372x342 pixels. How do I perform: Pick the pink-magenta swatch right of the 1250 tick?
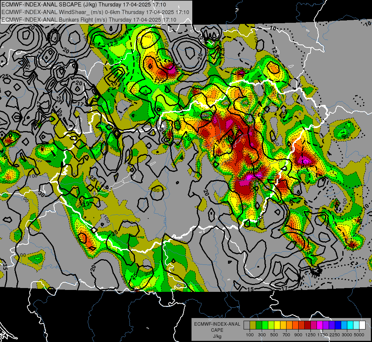click(x=313, y=325)
